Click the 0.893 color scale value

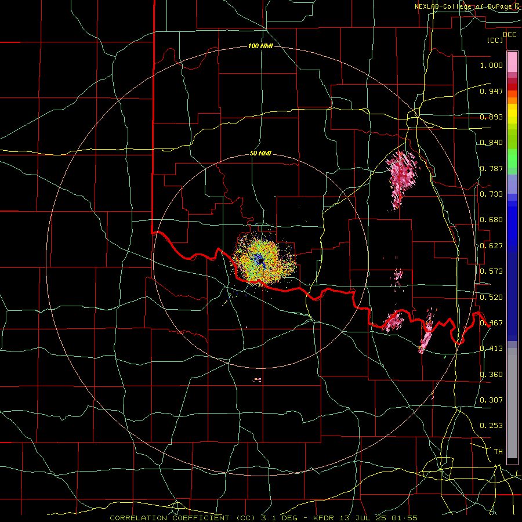491,117
